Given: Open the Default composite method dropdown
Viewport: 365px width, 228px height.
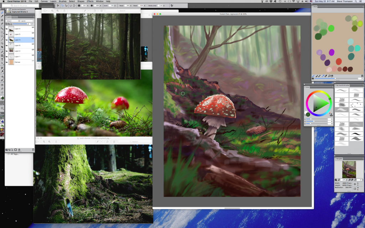Looking at the screenshot, I should [x=13, y=21].
